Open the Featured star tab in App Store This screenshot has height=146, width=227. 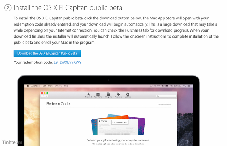click(x=88, y=95)
